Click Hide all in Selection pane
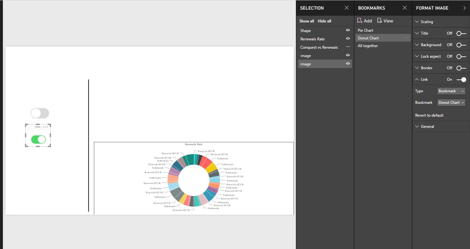The image size is (470, 249). (324, 21)
